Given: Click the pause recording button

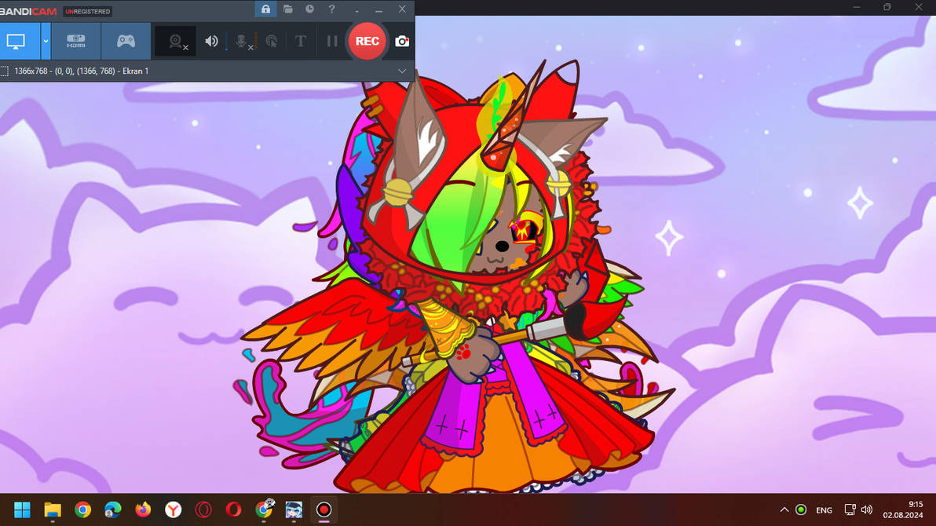Looking at the screenshot, I should (332, 41).
